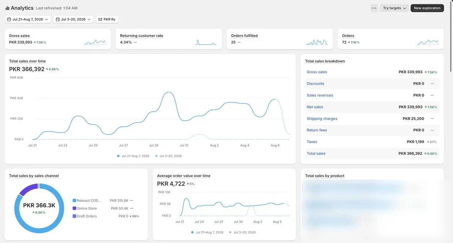Toggle the Jul 21–Aug 7 legend in the sales chart
The height and width of the screenshot is (243, 453).
tap(133, 156)
